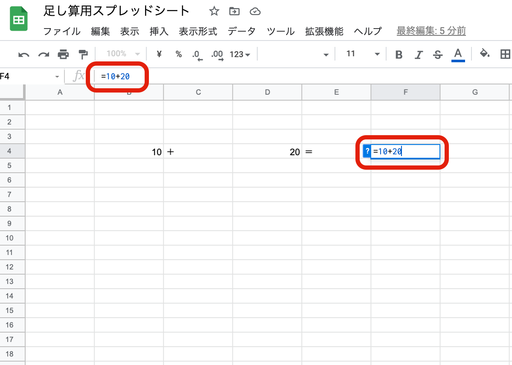Open the 表示 menu
This screenshot has height=365, width=512.
130,31
